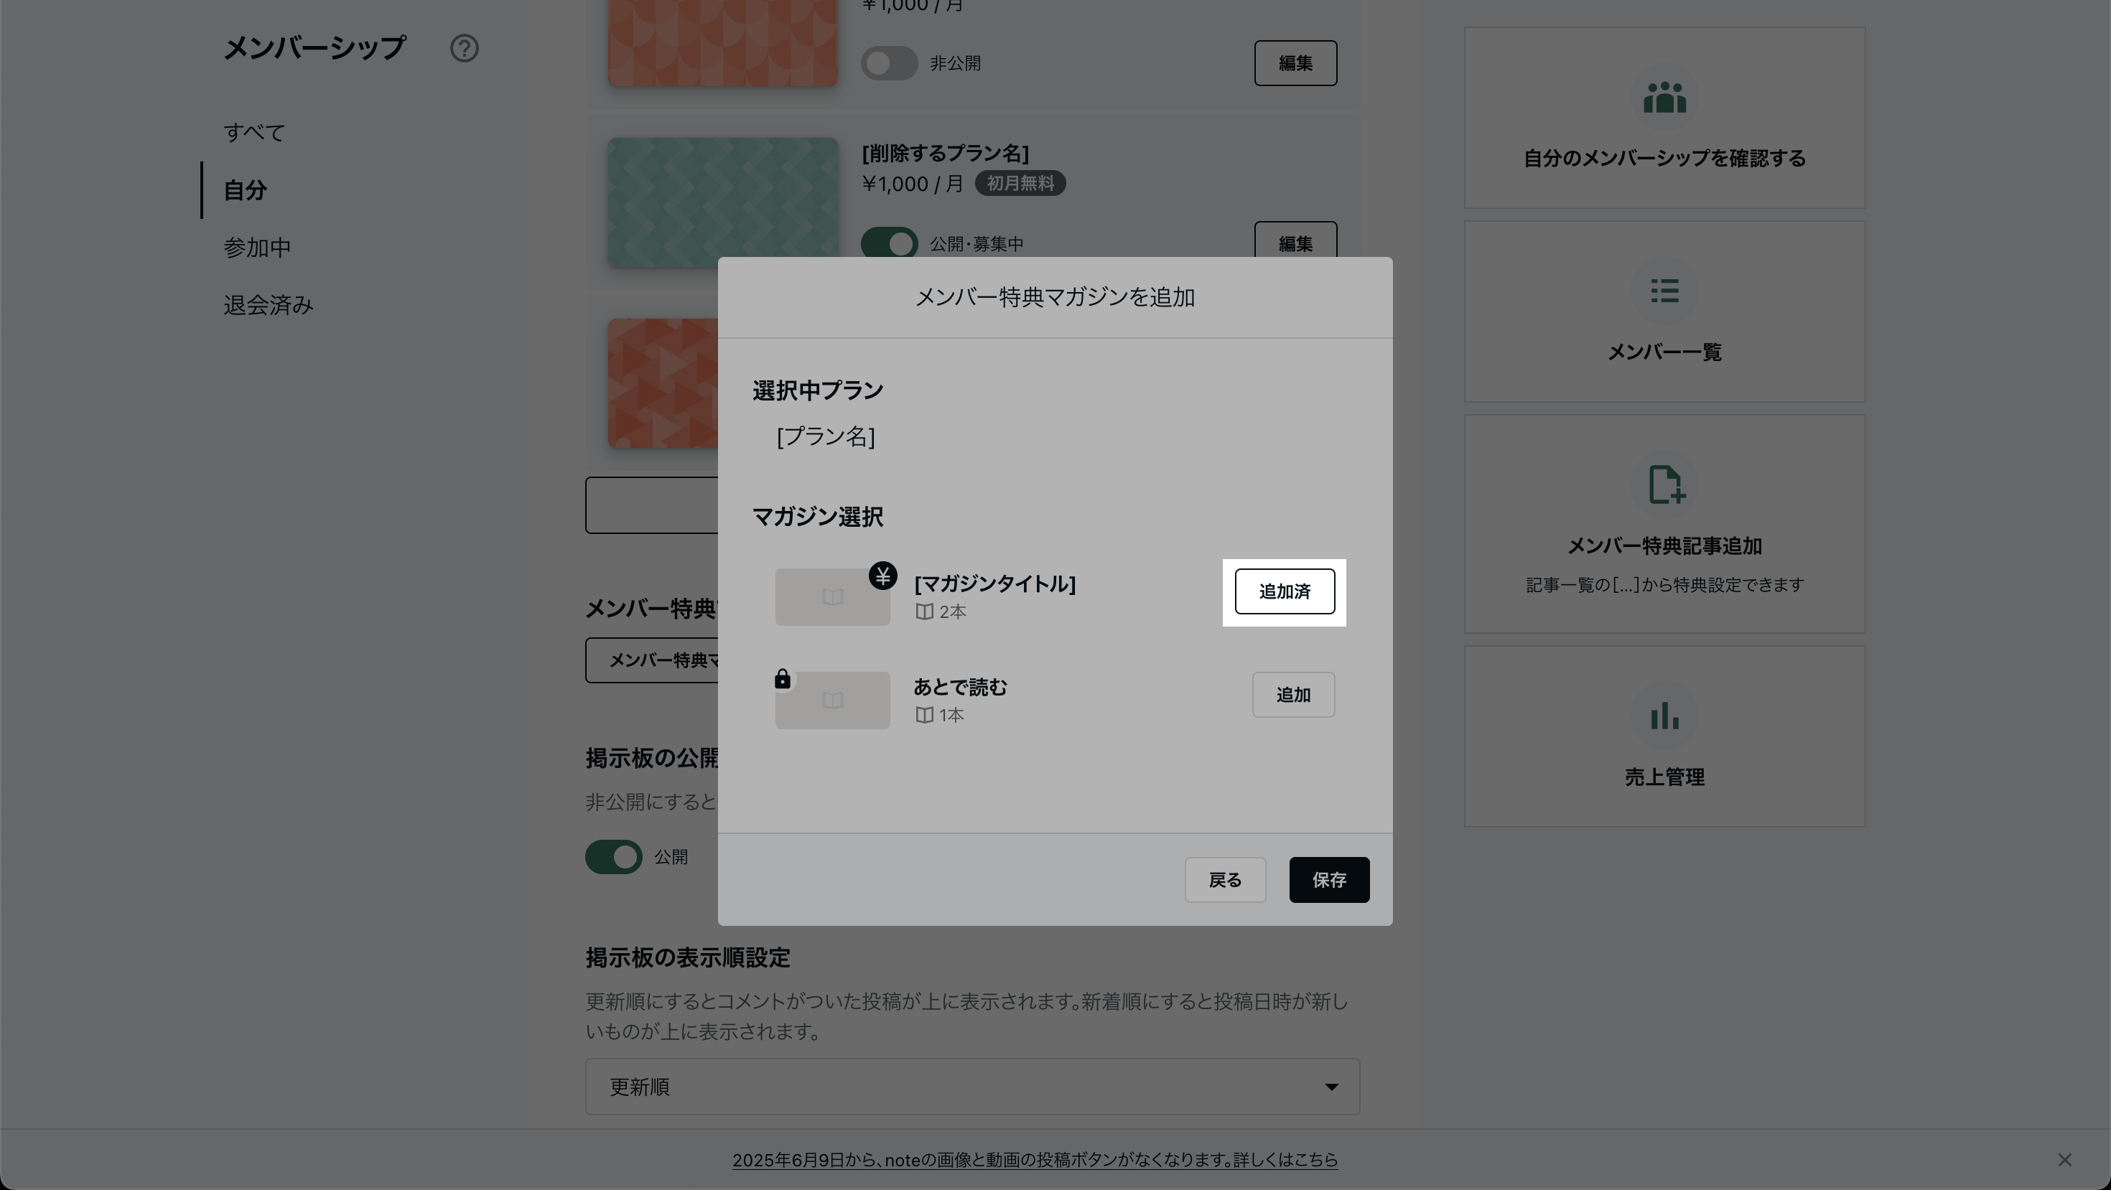The height and width of the screenshot is (1190, 2111).
Task: Select the 退会済み sidebar item
Action: point(269,304)
